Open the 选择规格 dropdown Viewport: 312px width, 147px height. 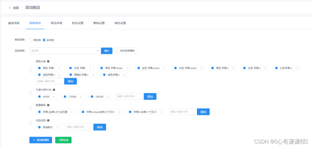(65, 51)
